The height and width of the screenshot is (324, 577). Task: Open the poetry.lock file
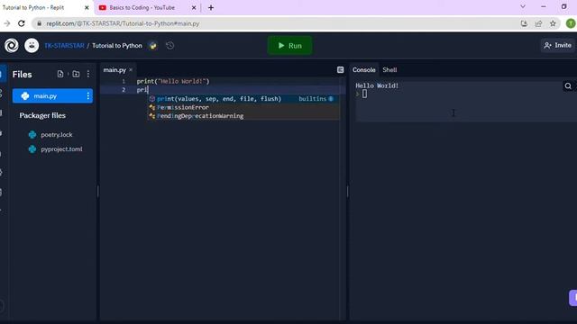(57, 134)
